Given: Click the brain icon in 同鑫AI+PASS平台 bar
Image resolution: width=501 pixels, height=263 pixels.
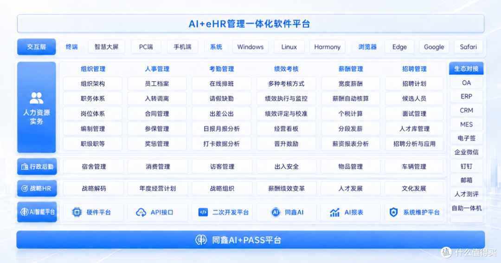Looking at the screenshot, I should click(x=201, y=240).
